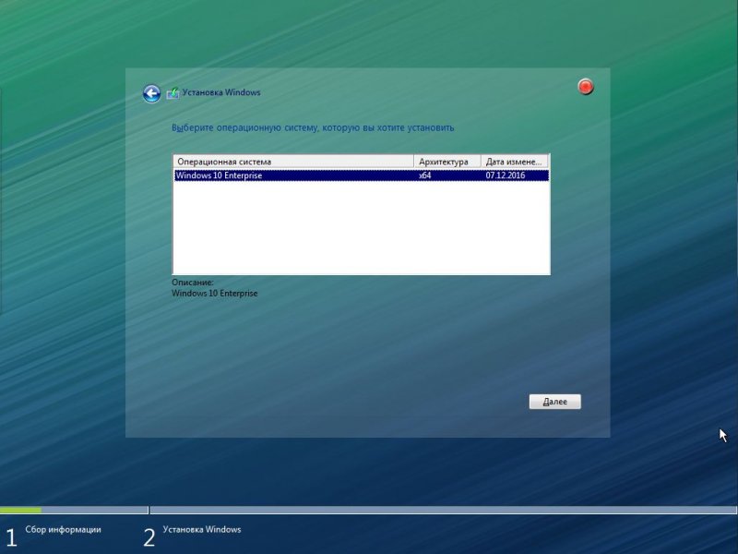Sort by the Архитектура column header

point(447,161)
